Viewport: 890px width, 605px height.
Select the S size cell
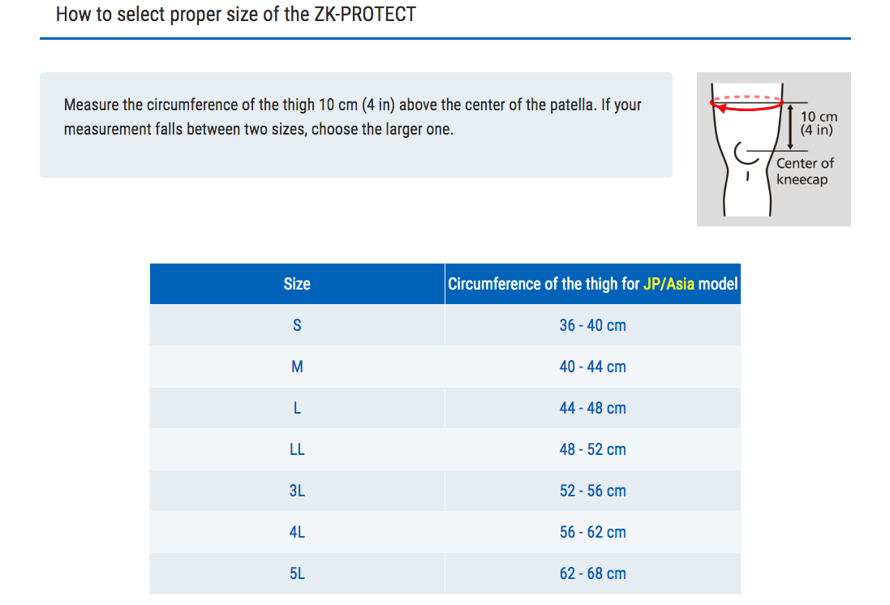[297, 325]
